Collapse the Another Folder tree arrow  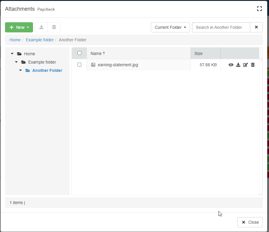point(20,70)
